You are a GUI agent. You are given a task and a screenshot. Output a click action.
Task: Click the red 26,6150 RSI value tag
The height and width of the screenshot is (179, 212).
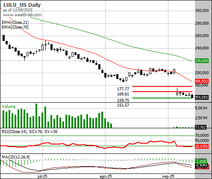tap(202, 146)
